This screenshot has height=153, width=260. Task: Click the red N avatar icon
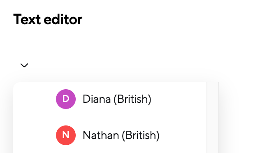(66, 135)
